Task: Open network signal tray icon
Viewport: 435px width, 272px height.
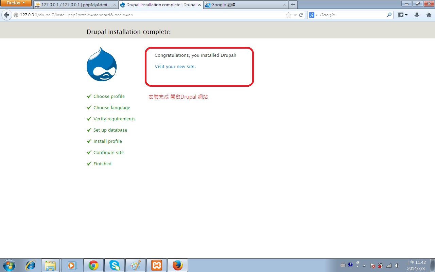Action: [389, 266]
